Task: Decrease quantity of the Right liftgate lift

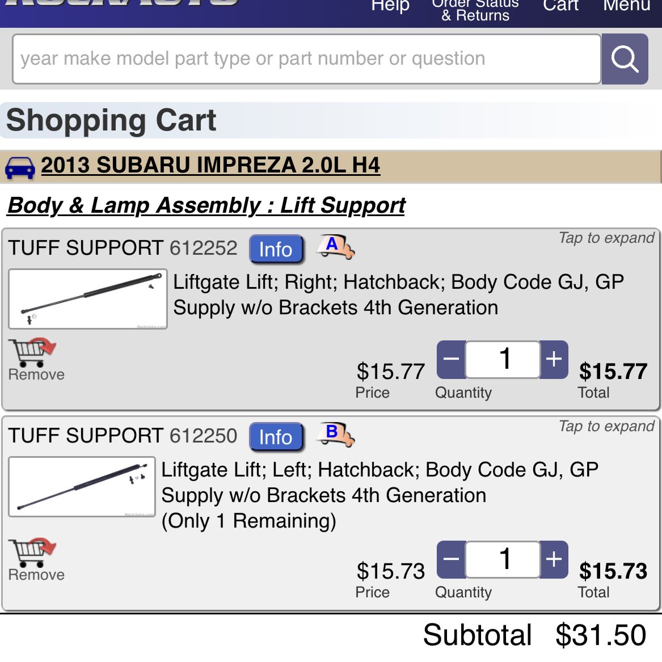Action: coord(451,360)
